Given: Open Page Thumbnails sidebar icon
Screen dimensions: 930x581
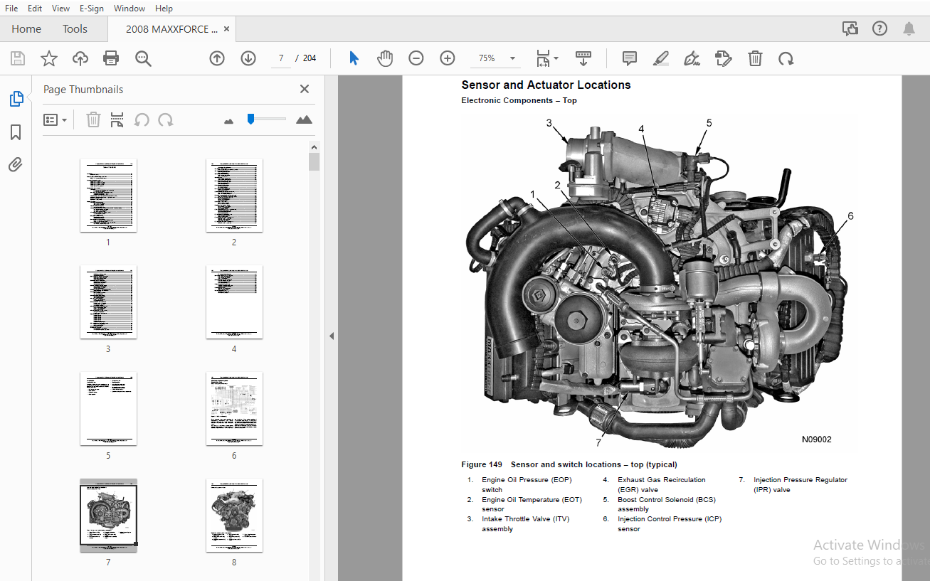Looking at the screenshot, I should click(x=16, y=99).
